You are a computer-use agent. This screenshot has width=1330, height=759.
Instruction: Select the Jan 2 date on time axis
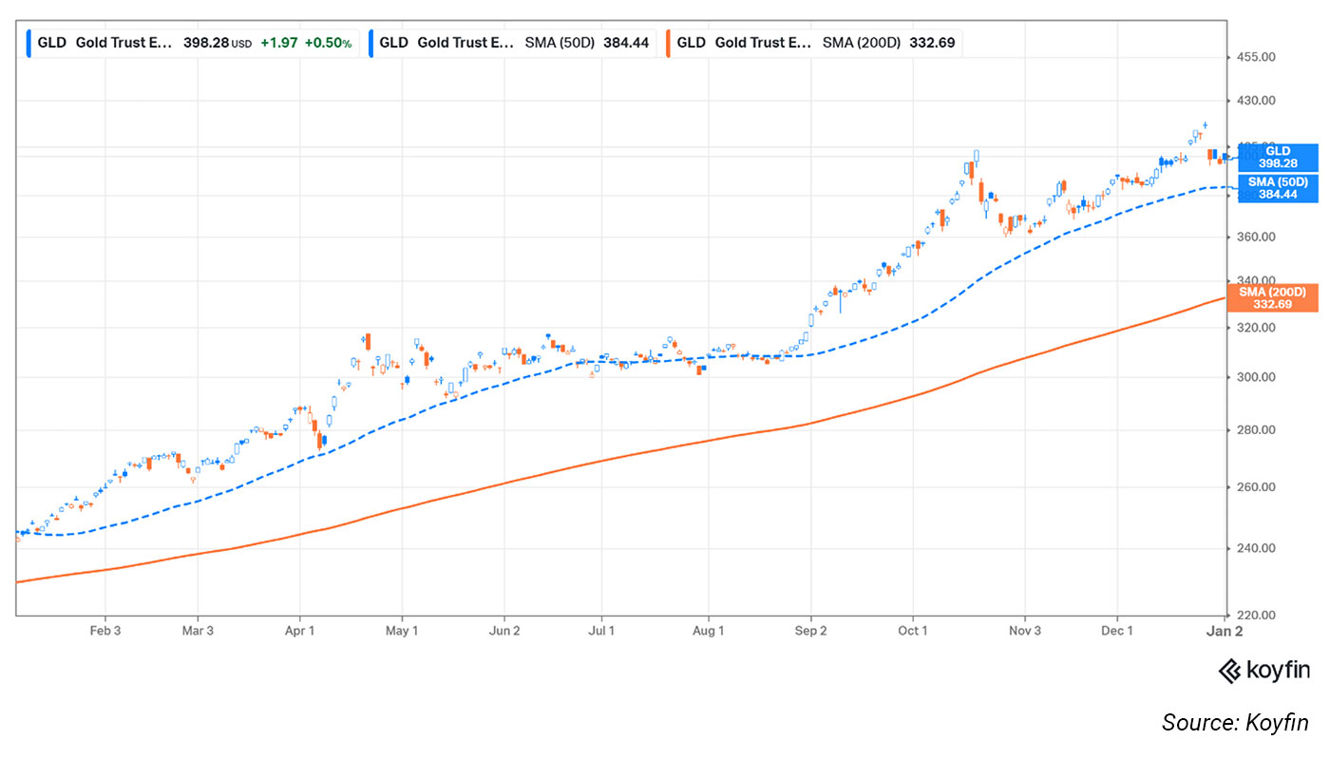pyautogui.click(x=1224, y=631)
